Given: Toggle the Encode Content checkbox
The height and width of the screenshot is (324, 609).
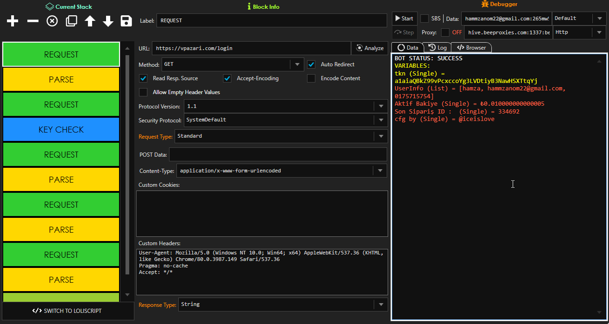Looking at the screenshot, I should coord(311,78).
